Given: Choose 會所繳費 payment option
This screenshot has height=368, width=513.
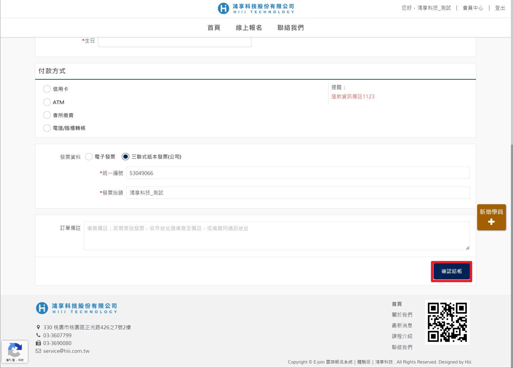Looking at the screenshot, I should pyautogui.click(x=47, y=115).
